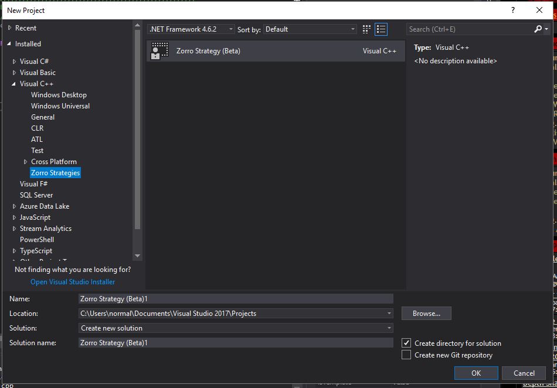Click the "Not finding what you are looking for?" text
The height and width of the screenshot is (388, 557).
(x=73, y=270)
